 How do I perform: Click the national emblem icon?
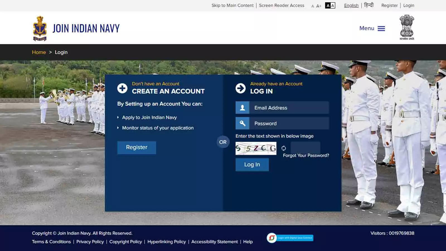click(406, 27)
